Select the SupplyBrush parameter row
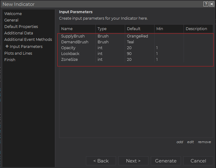The width and height of the screenshot is (216, 168). point(73,36)
